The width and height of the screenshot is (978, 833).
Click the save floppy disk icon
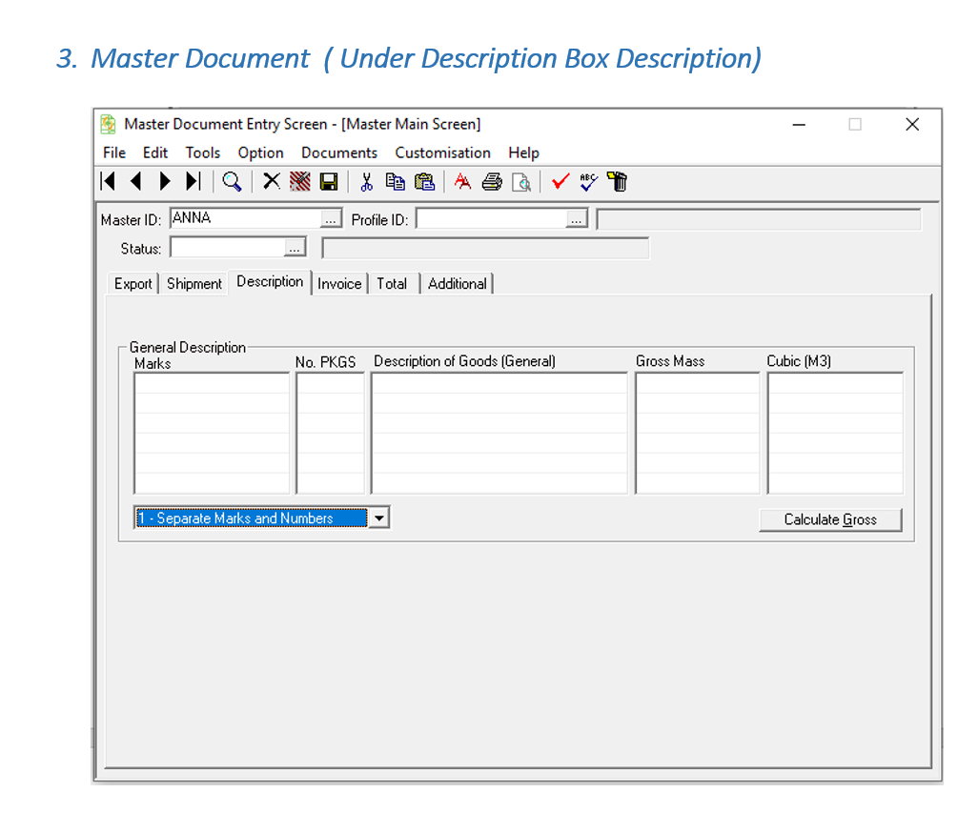coord(329,181)
